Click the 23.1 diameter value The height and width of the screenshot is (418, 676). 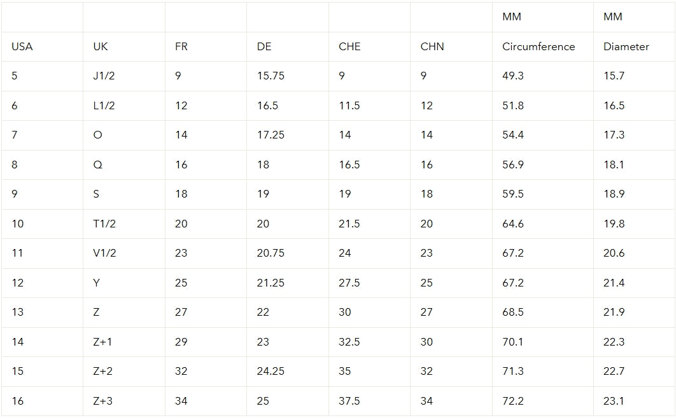[614, 401]
